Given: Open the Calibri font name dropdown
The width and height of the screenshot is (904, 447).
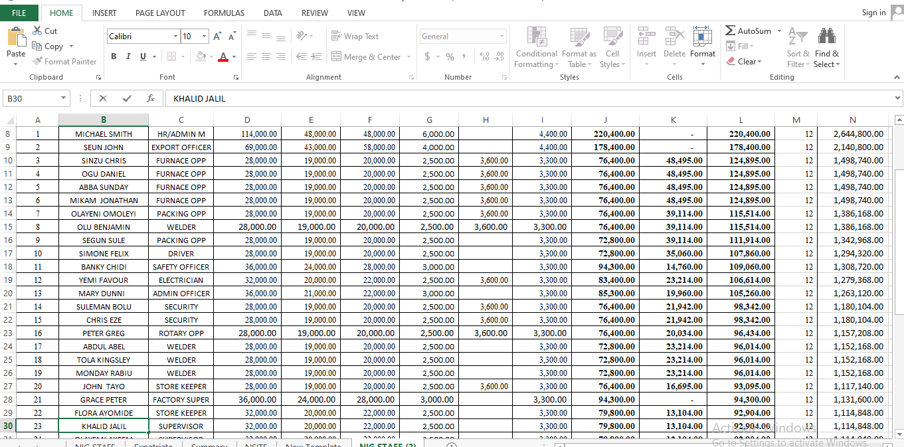Looking at the screenshot, I should point(175,37).
